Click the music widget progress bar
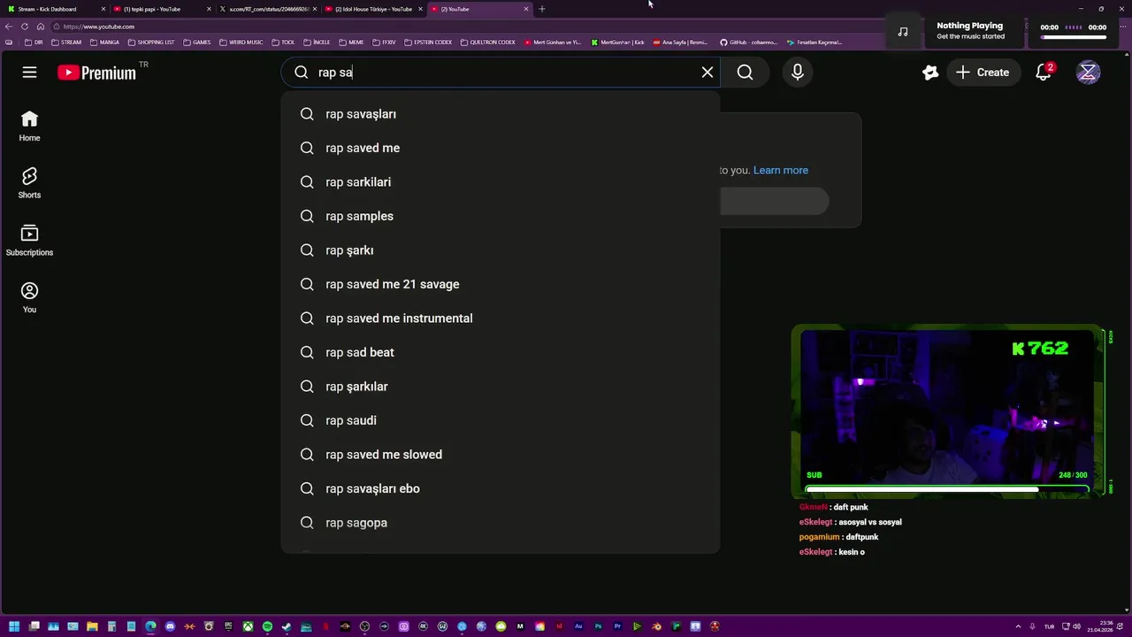This screenshot has width=1132, height=637. [x=1074, y=38]
